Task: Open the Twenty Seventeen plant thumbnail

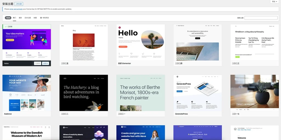Action: (x=254, y=93)
